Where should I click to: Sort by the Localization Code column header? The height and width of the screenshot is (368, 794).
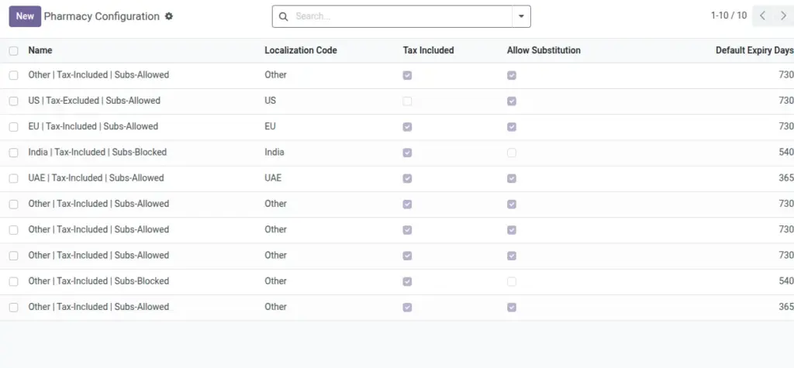click(x=301, y=50)
